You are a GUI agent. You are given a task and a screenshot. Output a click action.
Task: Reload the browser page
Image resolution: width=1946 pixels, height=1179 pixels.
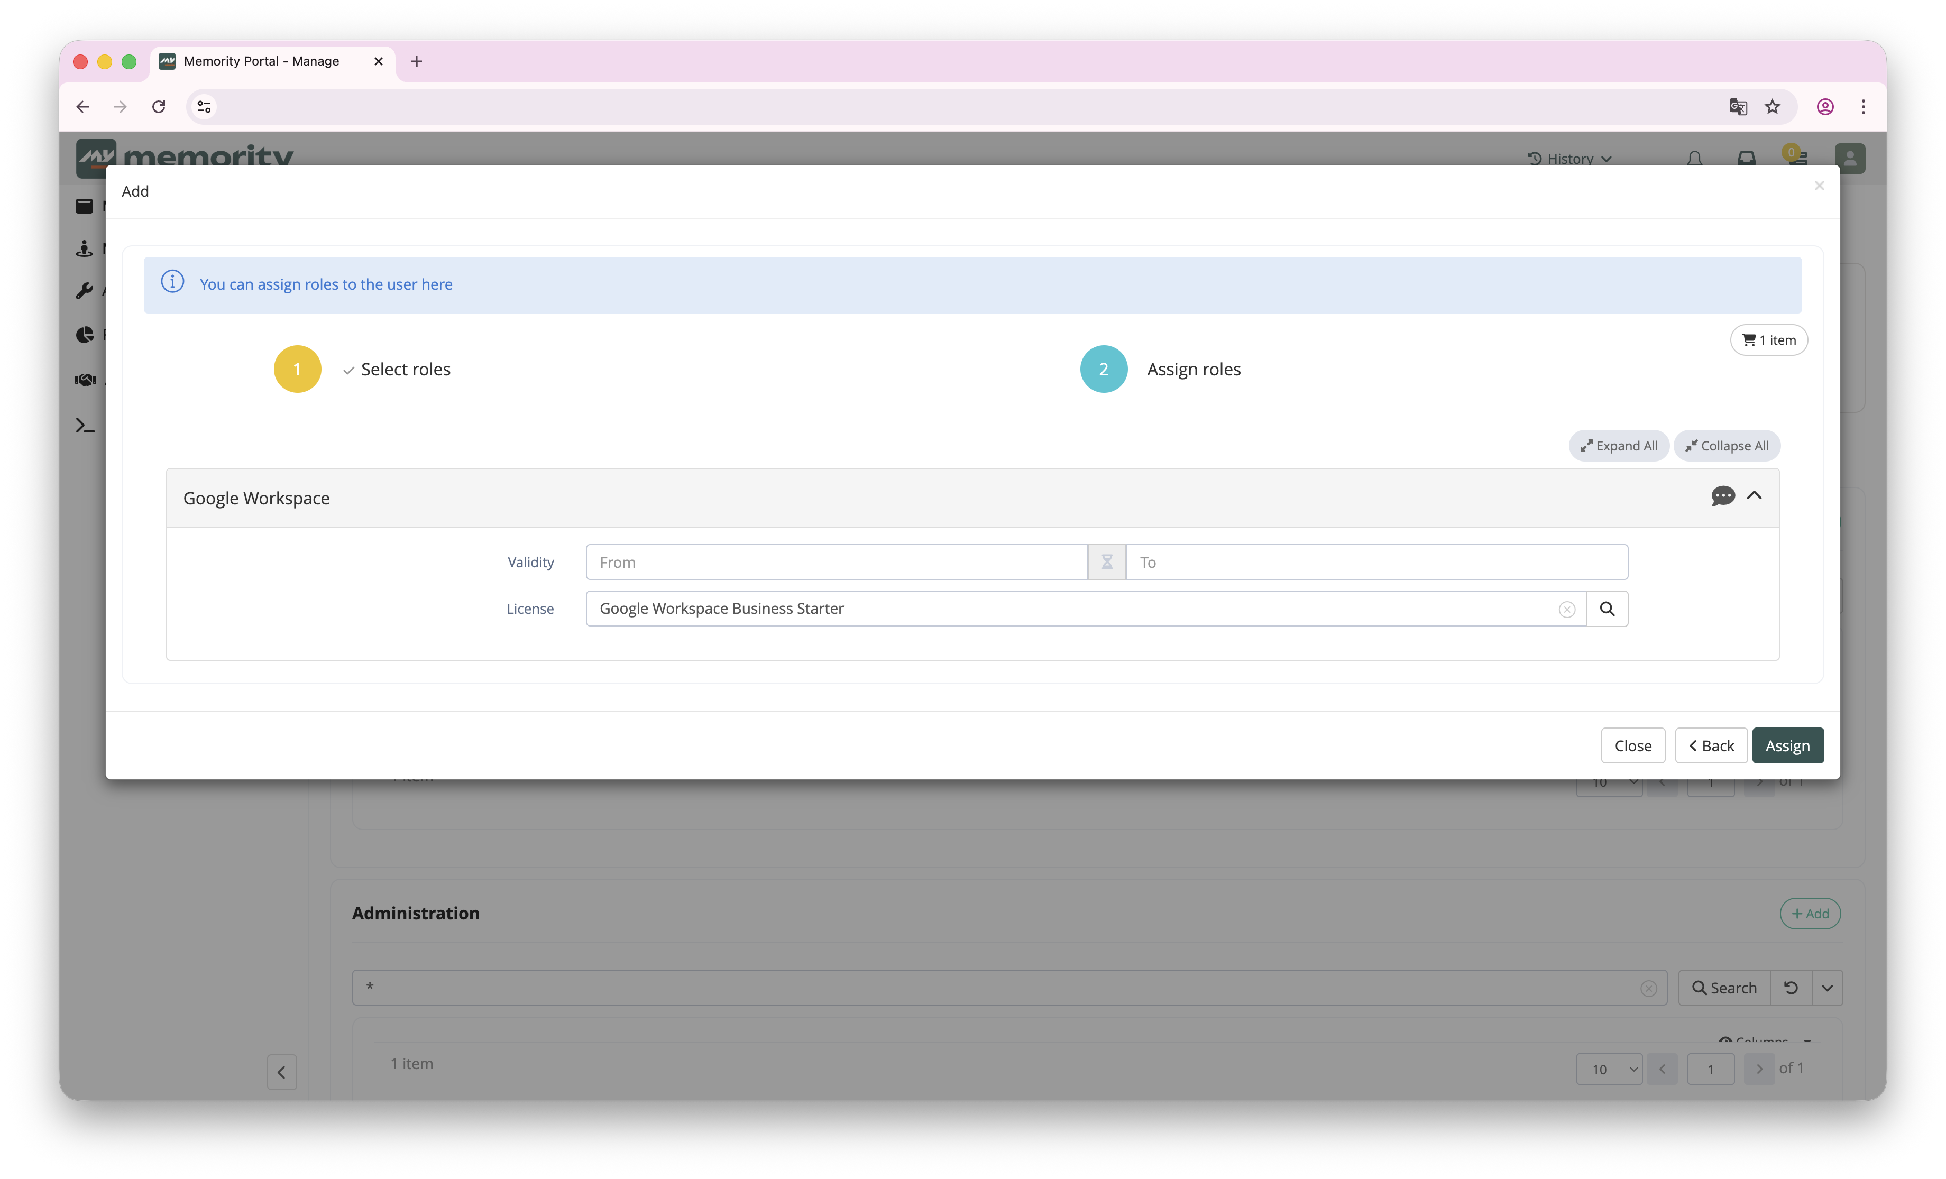pyautogui.click(x=159, y=107)
